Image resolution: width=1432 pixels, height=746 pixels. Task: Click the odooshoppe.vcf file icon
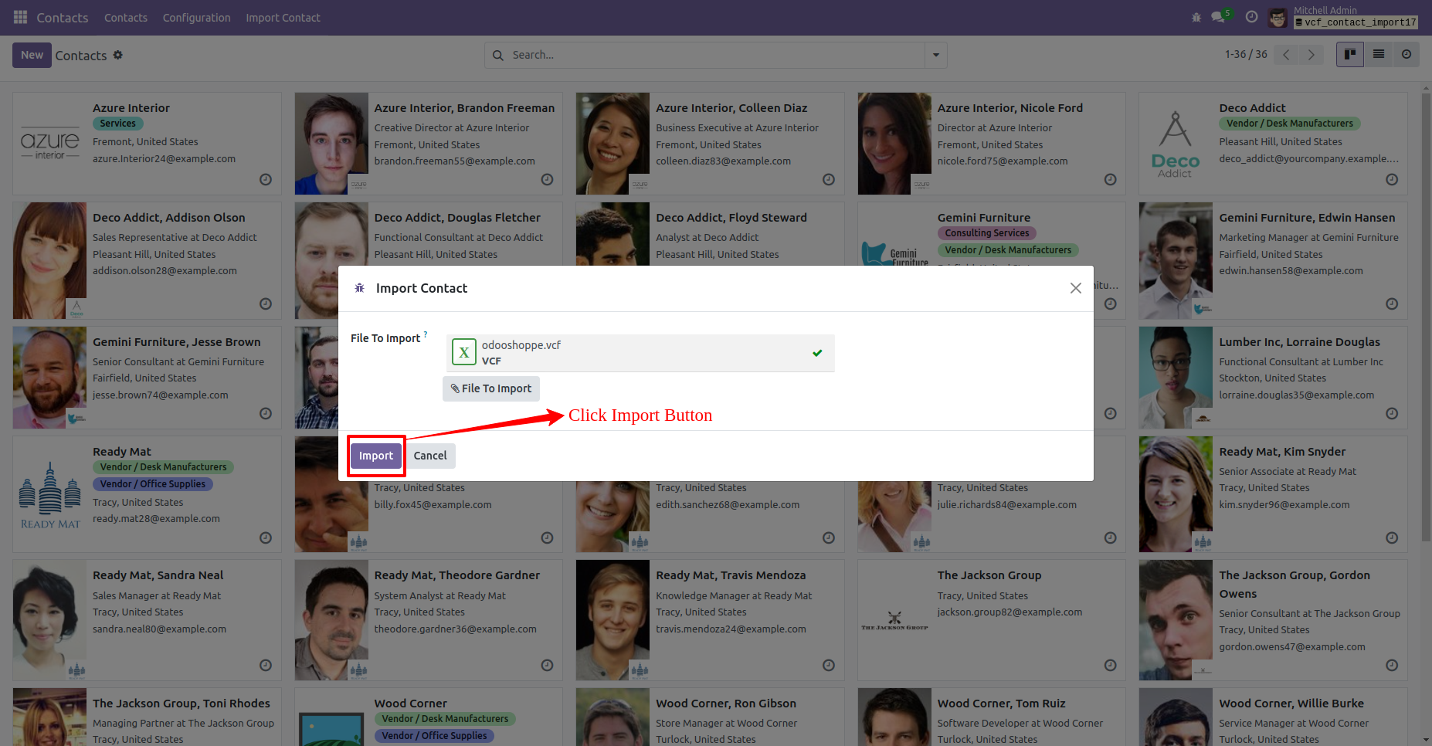(463, 352)
